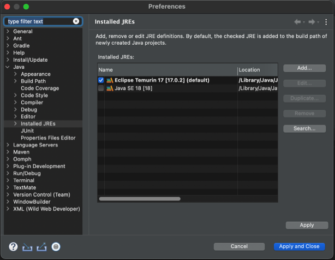Click the horizontal scrollbar under JRE table
Viewport: 335px width, 260px height.
[140, 199]
